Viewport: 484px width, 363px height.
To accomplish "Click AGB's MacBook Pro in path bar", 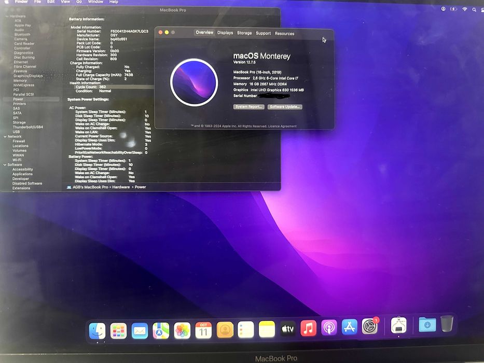I will [90, 187].
